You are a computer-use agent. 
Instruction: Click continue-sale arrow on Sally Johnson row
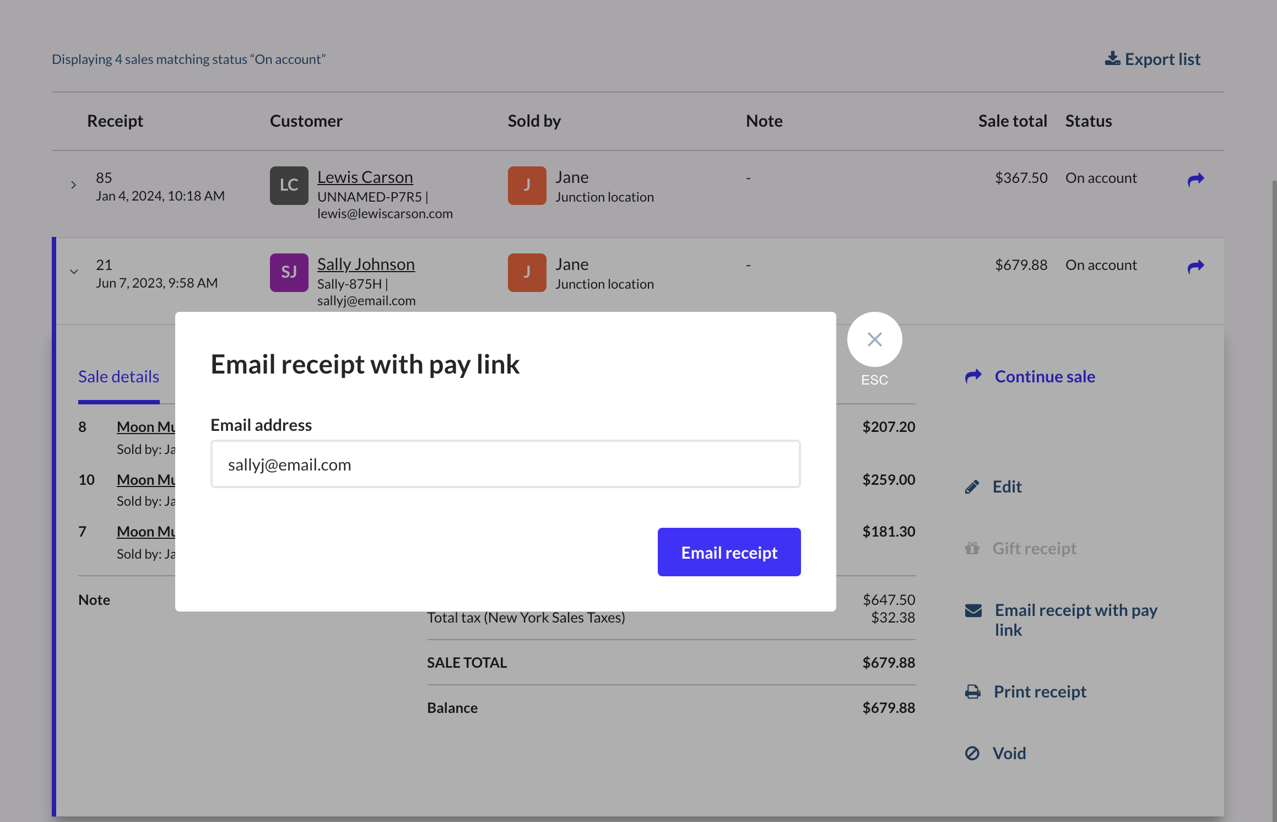click(x=1195, y=267)
